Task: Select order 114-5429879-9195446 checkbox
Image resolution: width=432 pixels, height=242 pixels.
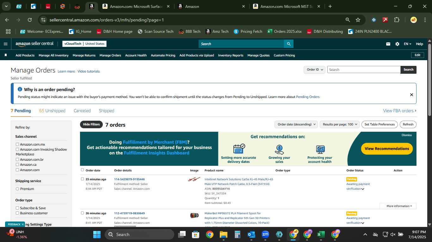Action: tap(82, 179)
